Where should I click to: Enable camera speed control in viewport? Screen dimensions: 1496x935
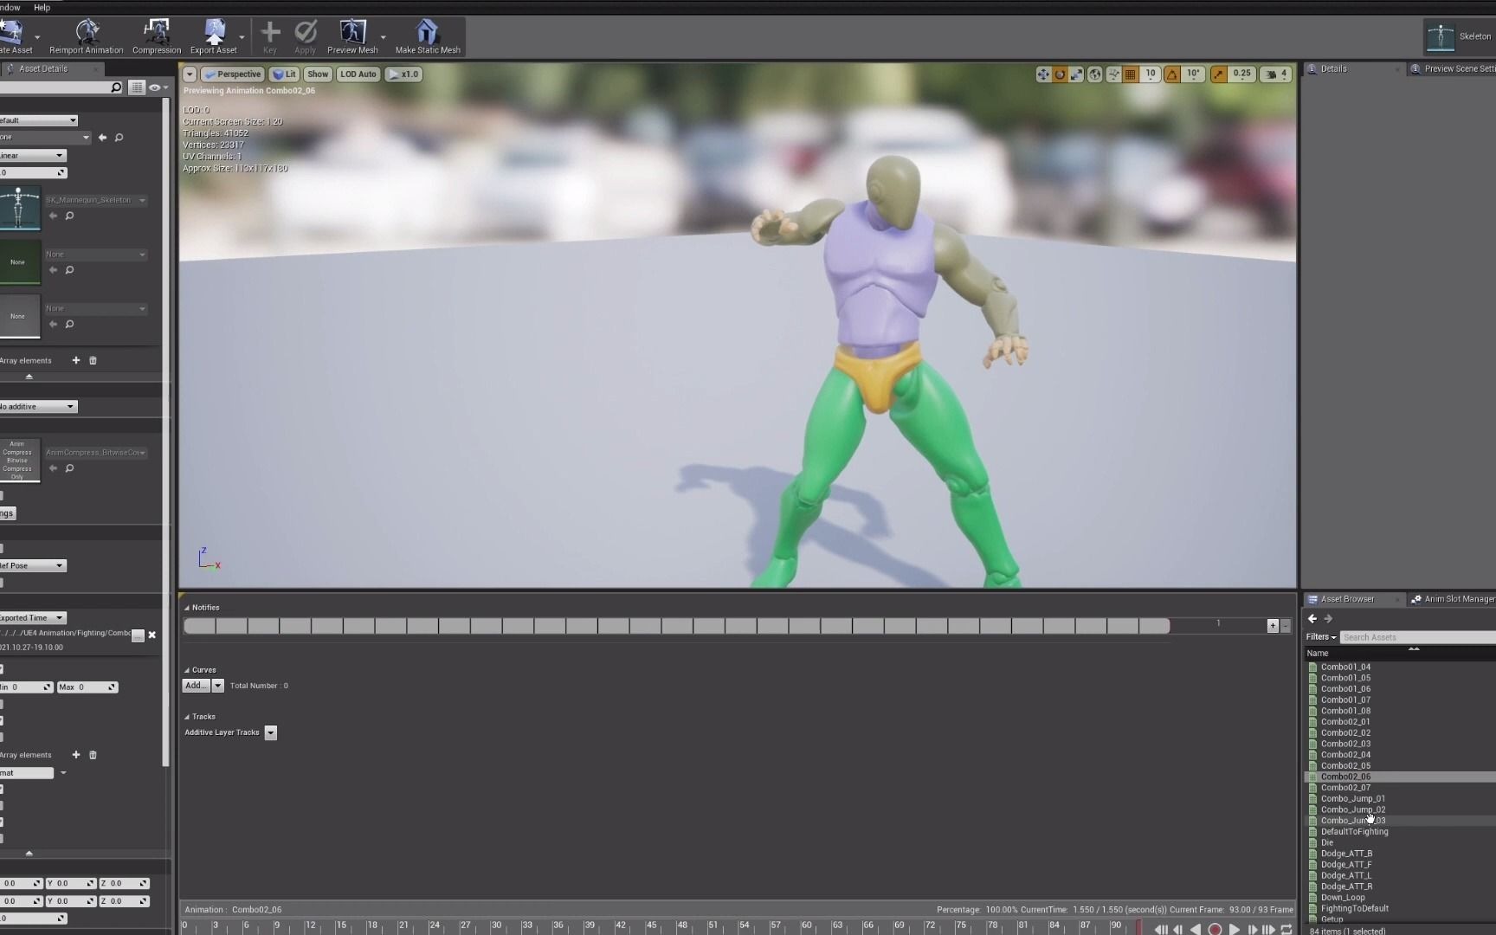tap(1273, 74)
